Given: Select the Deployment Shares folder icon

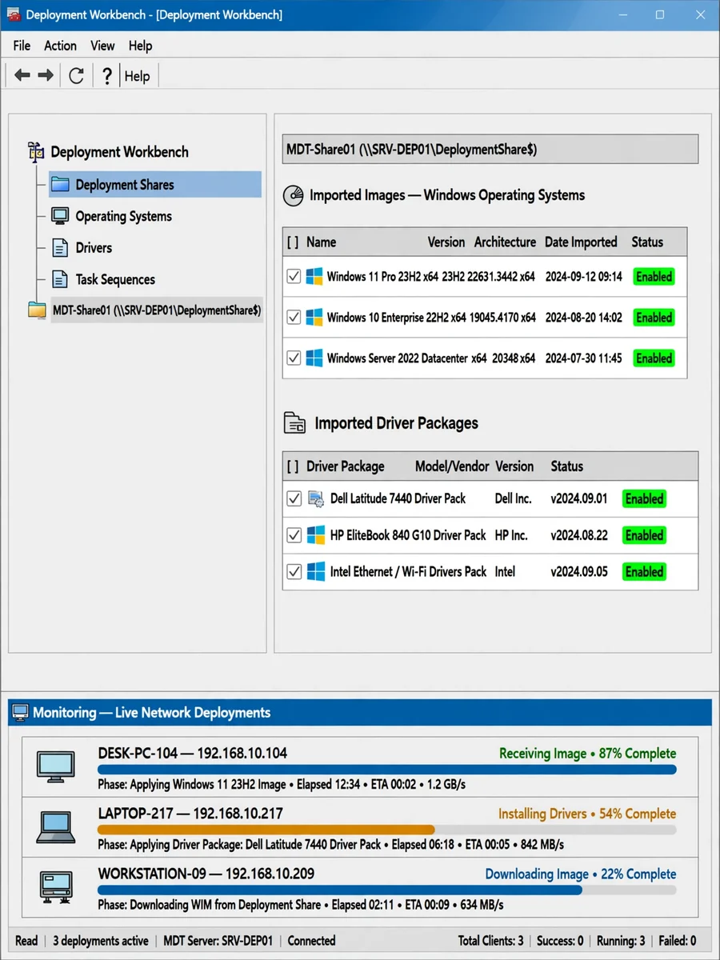Looking at the screenshot, I should click(60, 185).
